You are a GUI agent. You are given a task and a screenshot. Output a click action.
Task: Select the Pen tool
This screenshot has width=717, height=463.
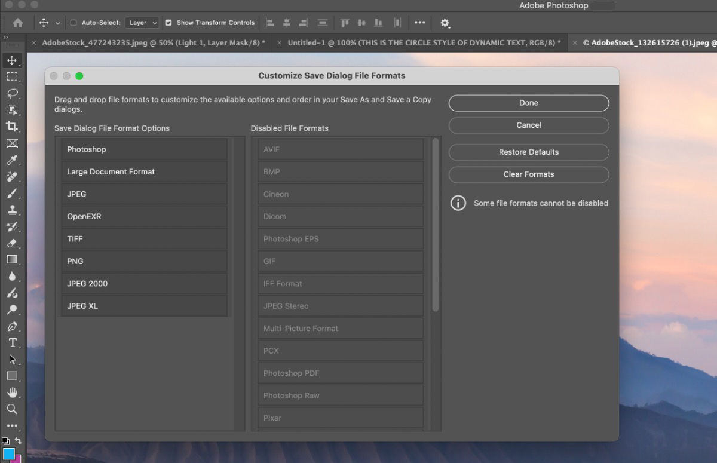click(x=12, y=326)
